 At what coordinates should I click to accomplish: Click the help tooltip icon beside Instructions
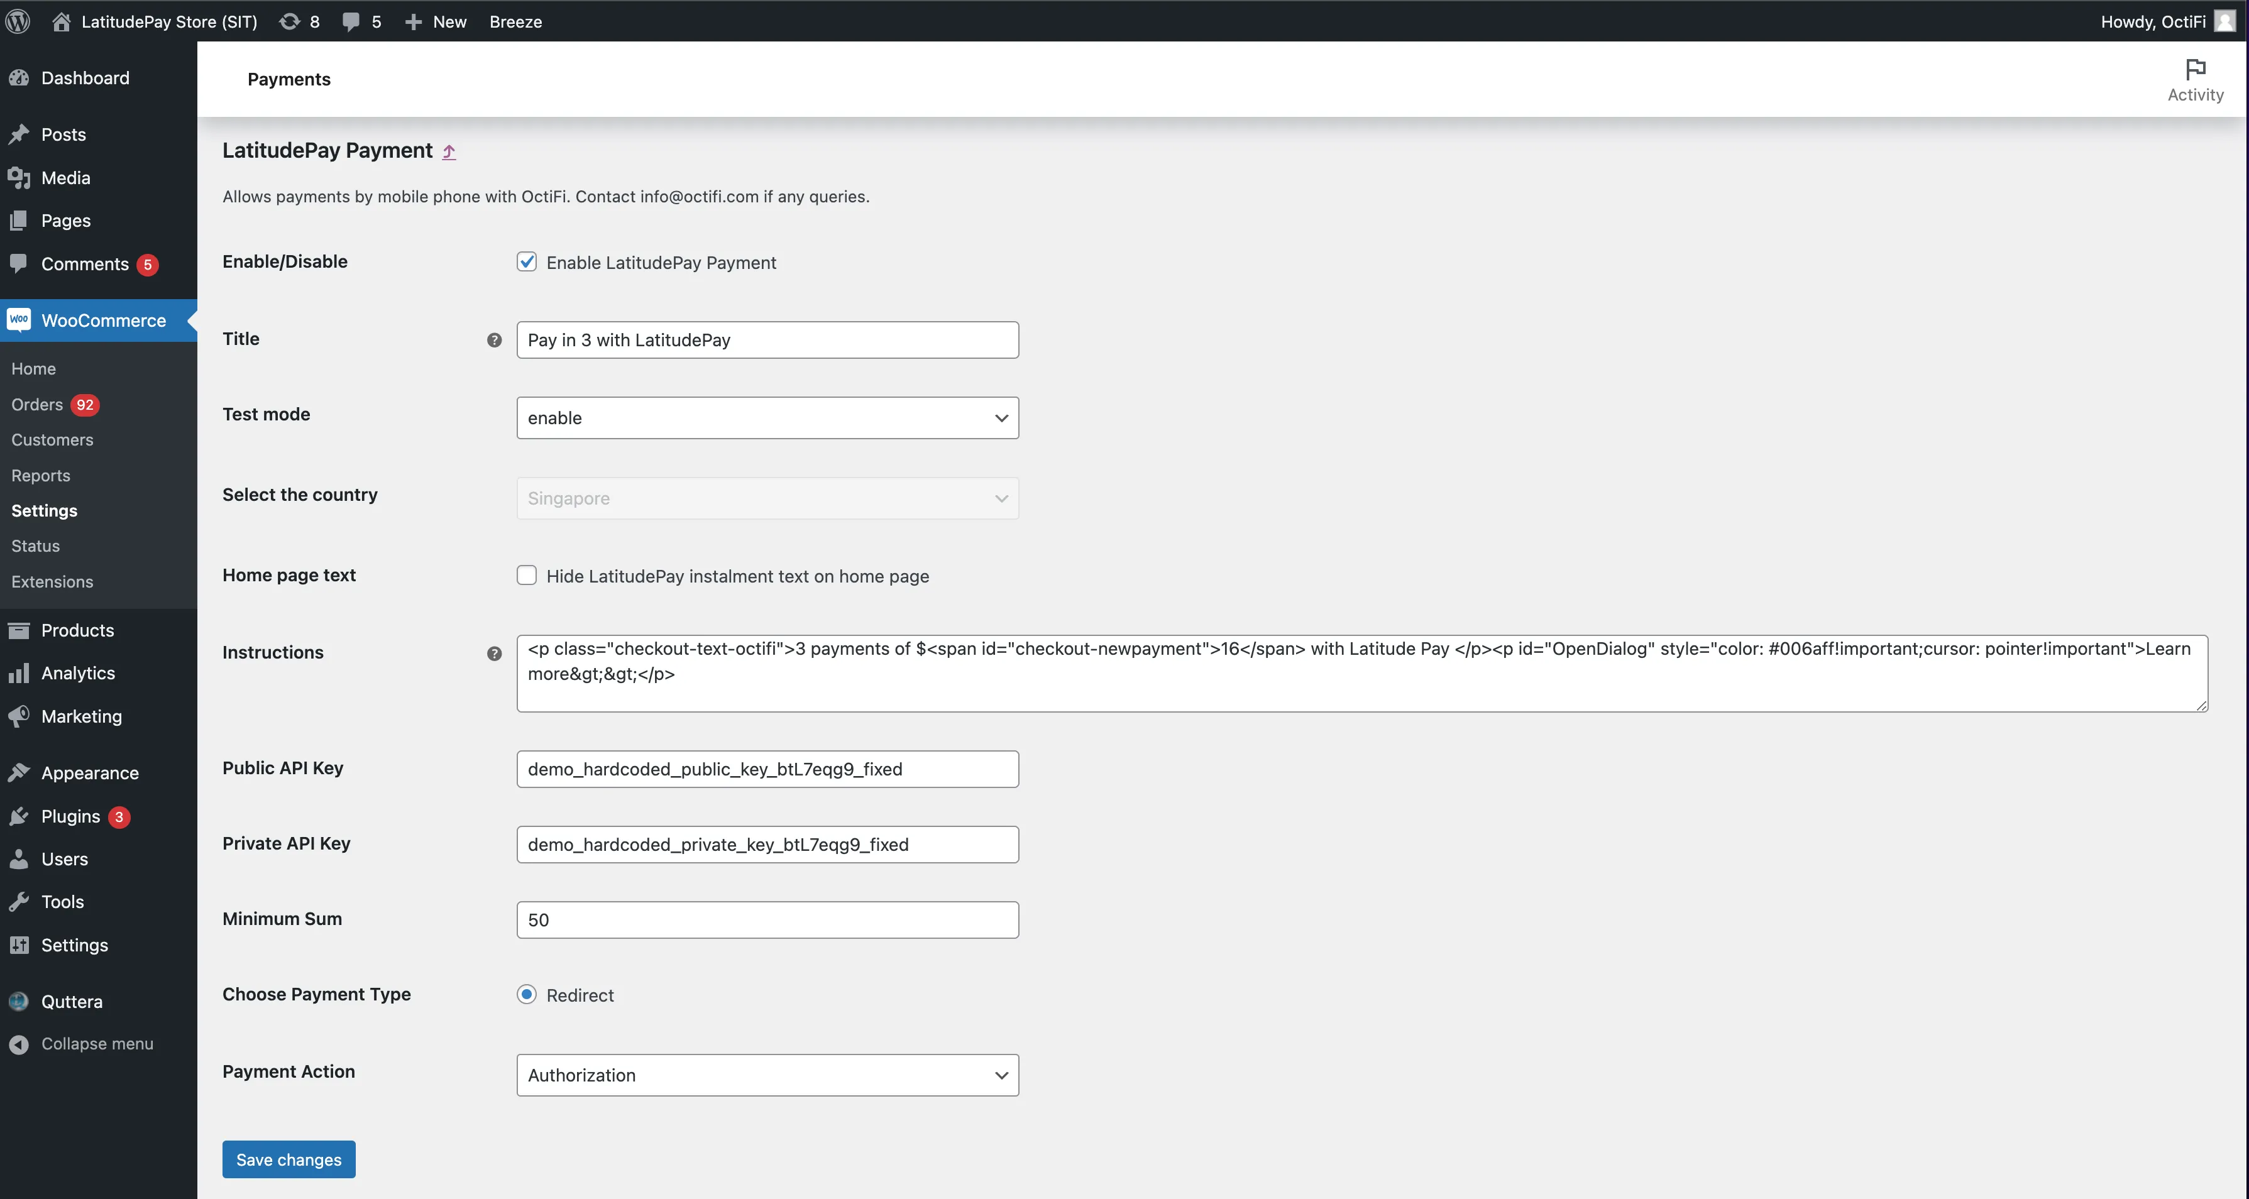coord(494,654)
